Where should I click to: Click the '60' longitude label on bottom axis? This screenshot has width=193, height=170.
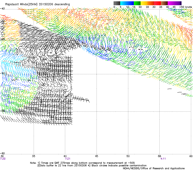tap(191, 156)
